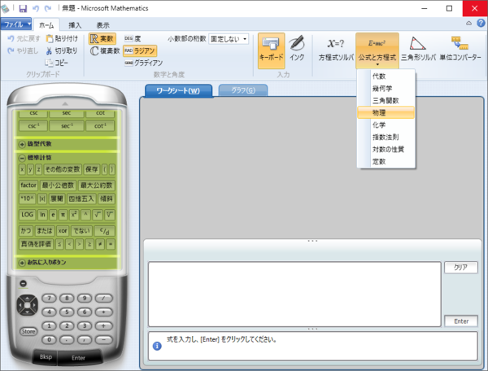The image size is (488, 371).
Task: Choose 指数法則 from formulas menu
Action: tap(386, 137)
